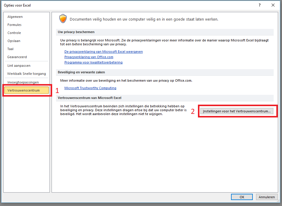
Task: Select the Taal category
Action: pos(10,49)
